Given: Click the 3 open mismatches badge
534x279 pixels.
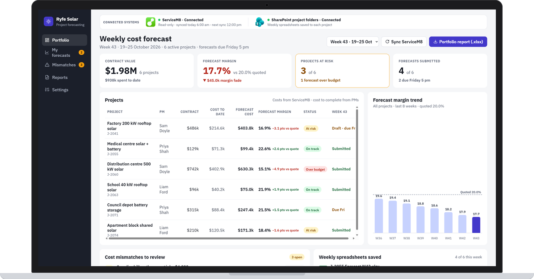Looking at the screenshot, I should (297, 257).
